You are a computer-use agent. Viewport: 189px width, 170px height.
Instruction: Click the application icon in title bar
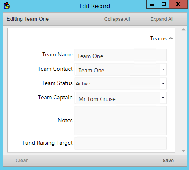[7, 6]
